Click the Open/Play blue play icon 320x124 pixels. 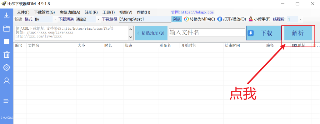coord(220,19)
